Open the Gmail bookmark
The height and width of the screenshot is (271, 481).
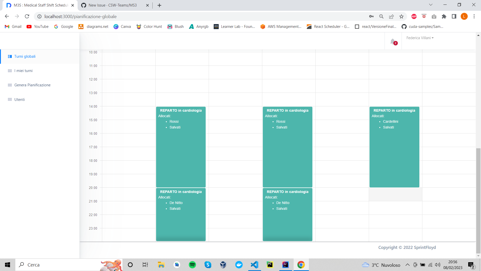click(13, 26)
